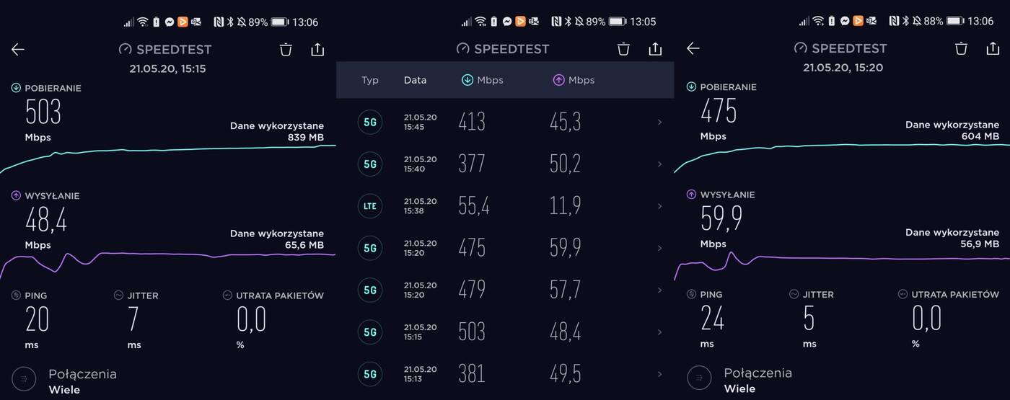Open details chevron of 475 Mbps list row
The width and height of the screenshot is (1010, 400).
pos(659,248)
